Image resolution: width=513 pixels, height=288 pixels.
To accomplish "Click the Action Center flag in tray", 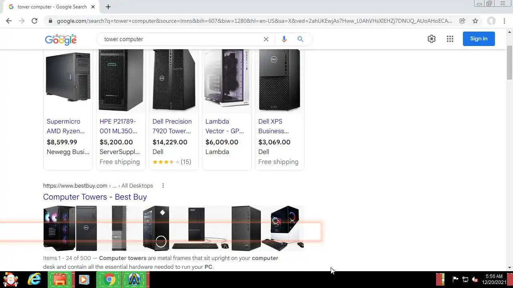I will pos(456,279).
